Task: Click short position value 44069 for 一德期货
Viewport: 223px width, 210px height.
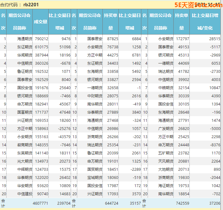Action: 184,63
